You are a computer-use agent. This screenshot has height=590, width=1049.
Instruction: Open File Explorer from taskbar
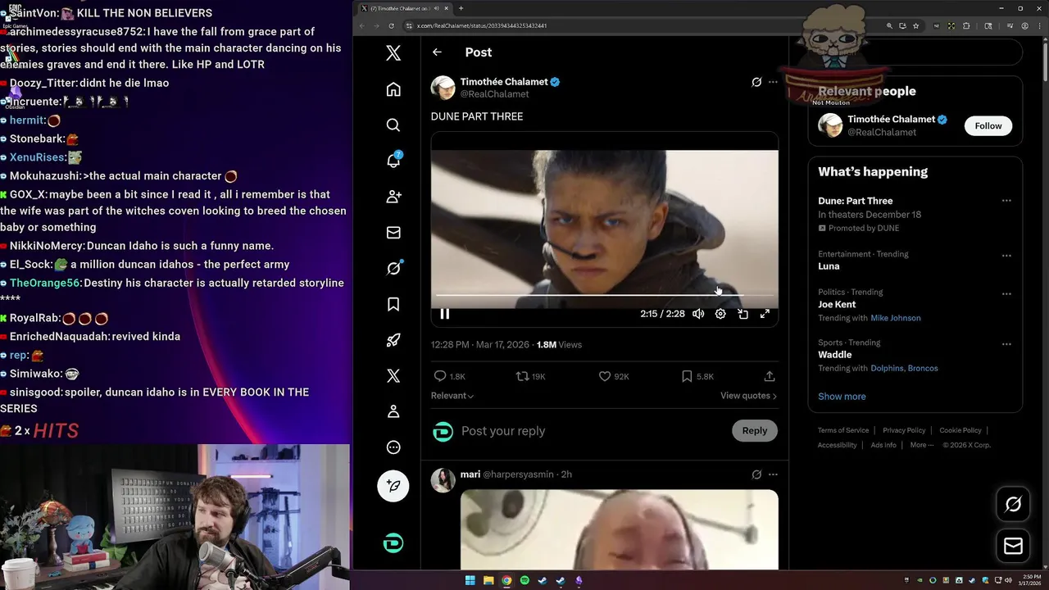[x=488, y=581]
